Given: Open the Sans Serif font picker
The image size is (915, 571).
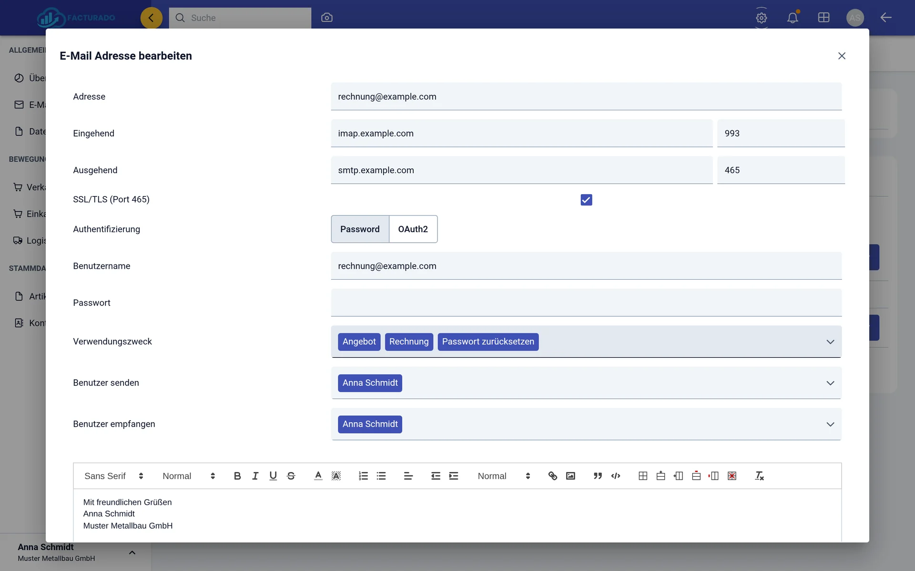Looking at the screenshot, I should point(113,476).
